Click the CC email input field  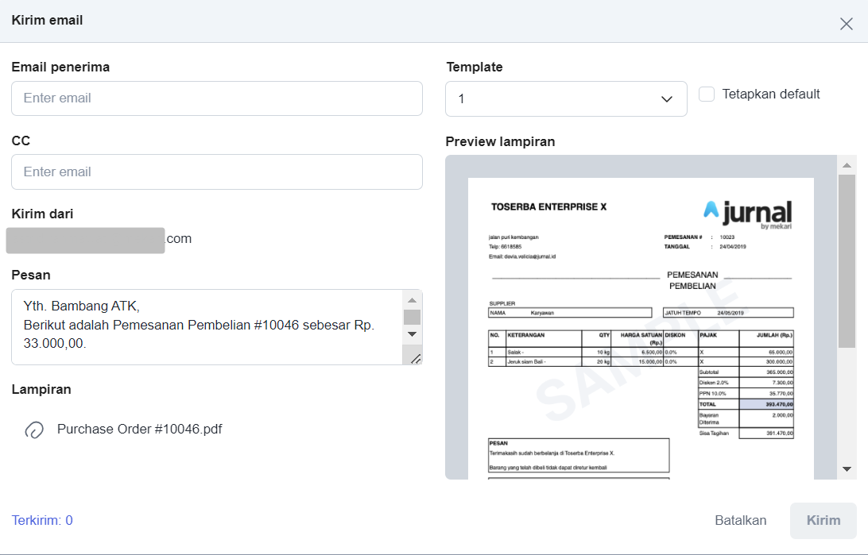216,172
